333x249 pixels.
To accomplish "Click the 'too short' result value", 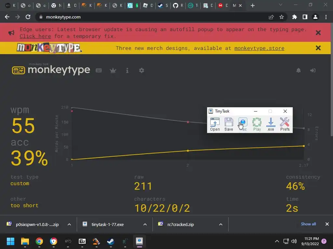I will [x=24, y=205].
